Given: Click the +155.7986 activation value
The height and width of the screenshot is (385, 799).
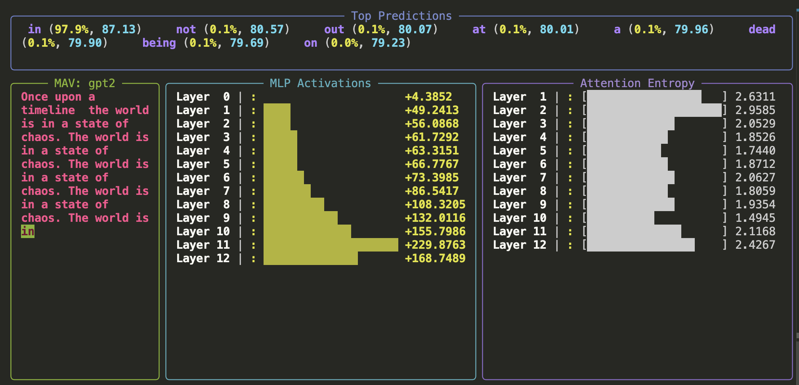Looking at the screenshot, I should pyautogui.click(x=435, y=231).
